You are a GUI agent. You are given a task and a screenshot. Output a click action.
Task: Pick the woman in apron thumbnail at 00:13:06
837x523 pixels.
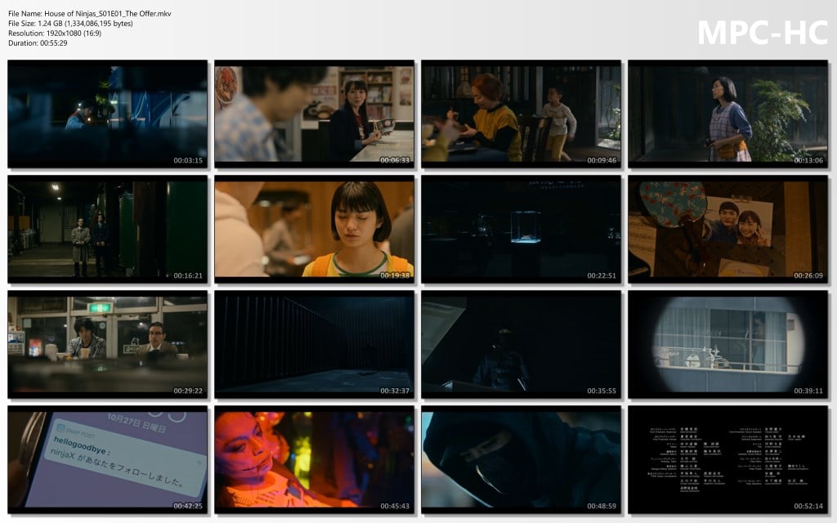pyautogui.click(x=727, y=114)
